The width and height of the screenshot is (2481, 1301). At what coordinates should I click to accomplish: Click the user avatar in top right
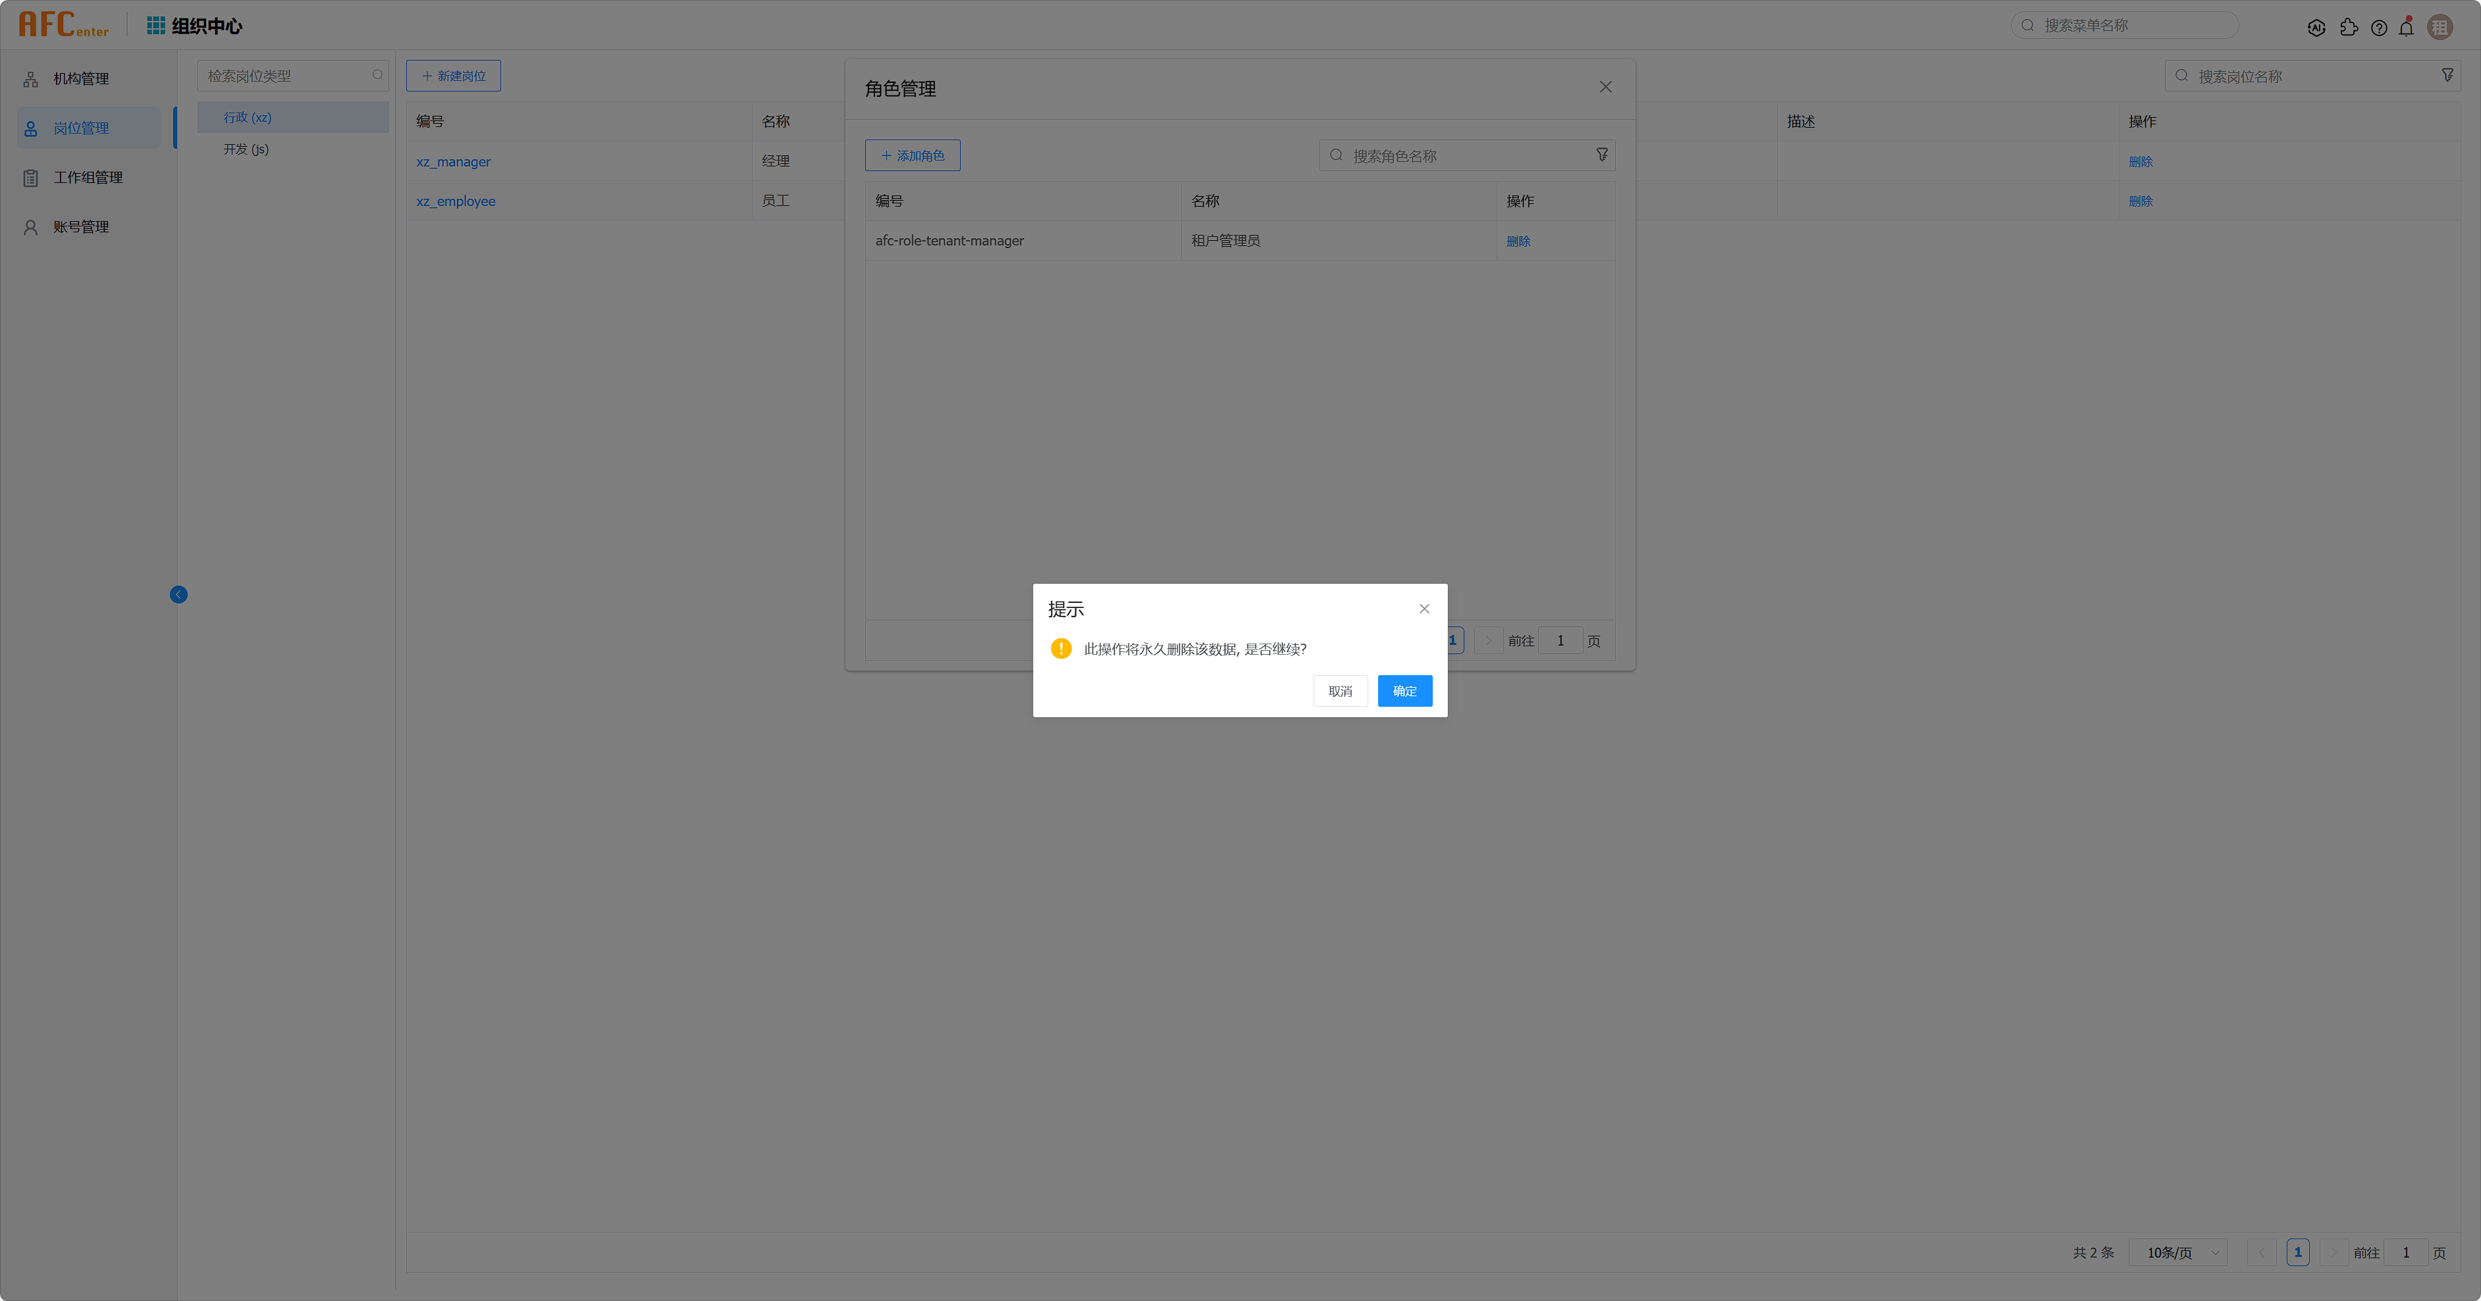pyautogui.click(x=2440, y=28)
